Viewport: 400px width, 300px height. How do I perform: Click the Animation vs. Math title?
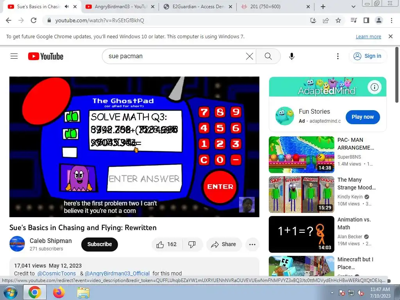pos(354,223)
